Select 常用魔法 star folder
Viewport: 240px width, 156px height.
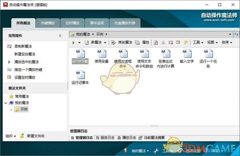[22, 96]
